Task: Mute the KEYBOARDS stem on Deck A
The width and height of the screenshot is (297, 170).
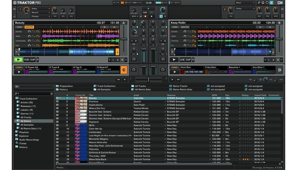Action: click(29, 41)
